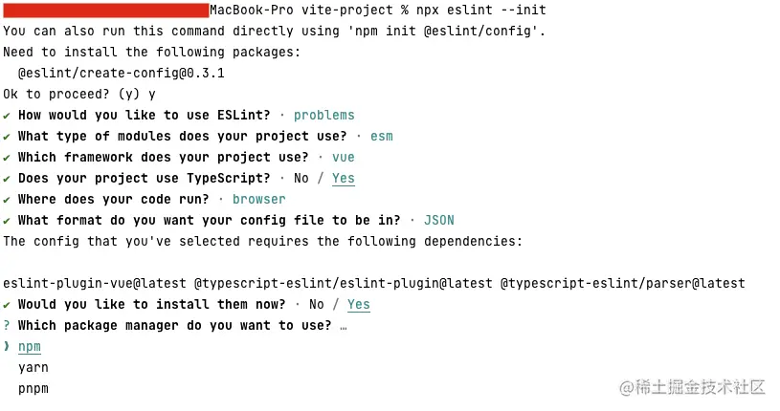The height and width of the screenshot is (411, 780).
Task: Click the red redacted username bar
Action: [x=105, y=11]
